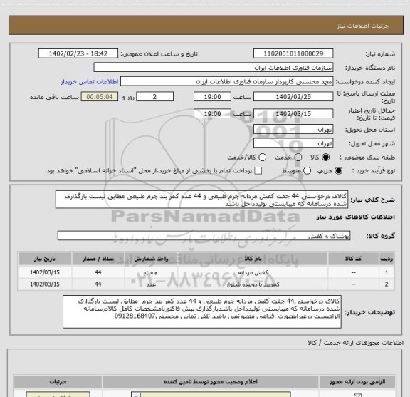Click the توضیحات خریدار text area

click(202, 311)
